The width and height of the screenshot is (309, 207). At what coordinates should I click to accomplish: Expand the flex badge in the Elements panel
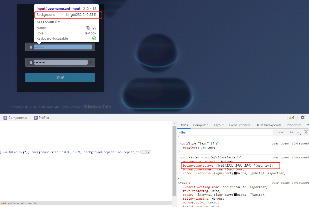click(x=145, y=152)
